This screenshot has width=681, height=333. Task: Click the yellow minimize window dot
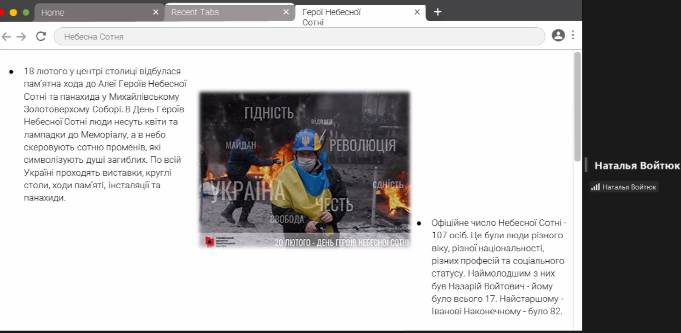13,12
